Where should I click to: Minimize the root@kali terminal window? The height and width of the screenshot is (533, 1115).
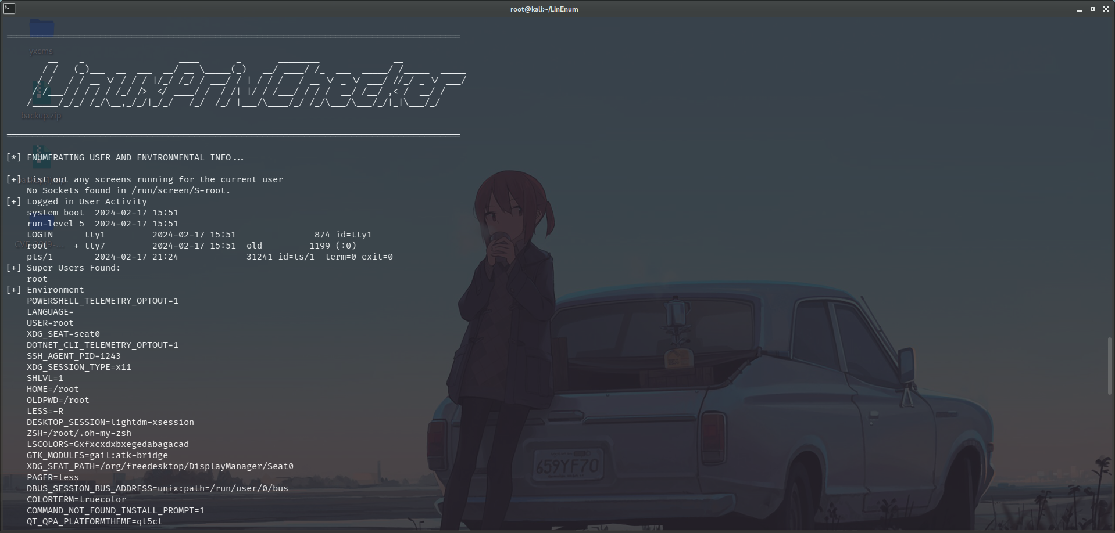coord(1079,9)
